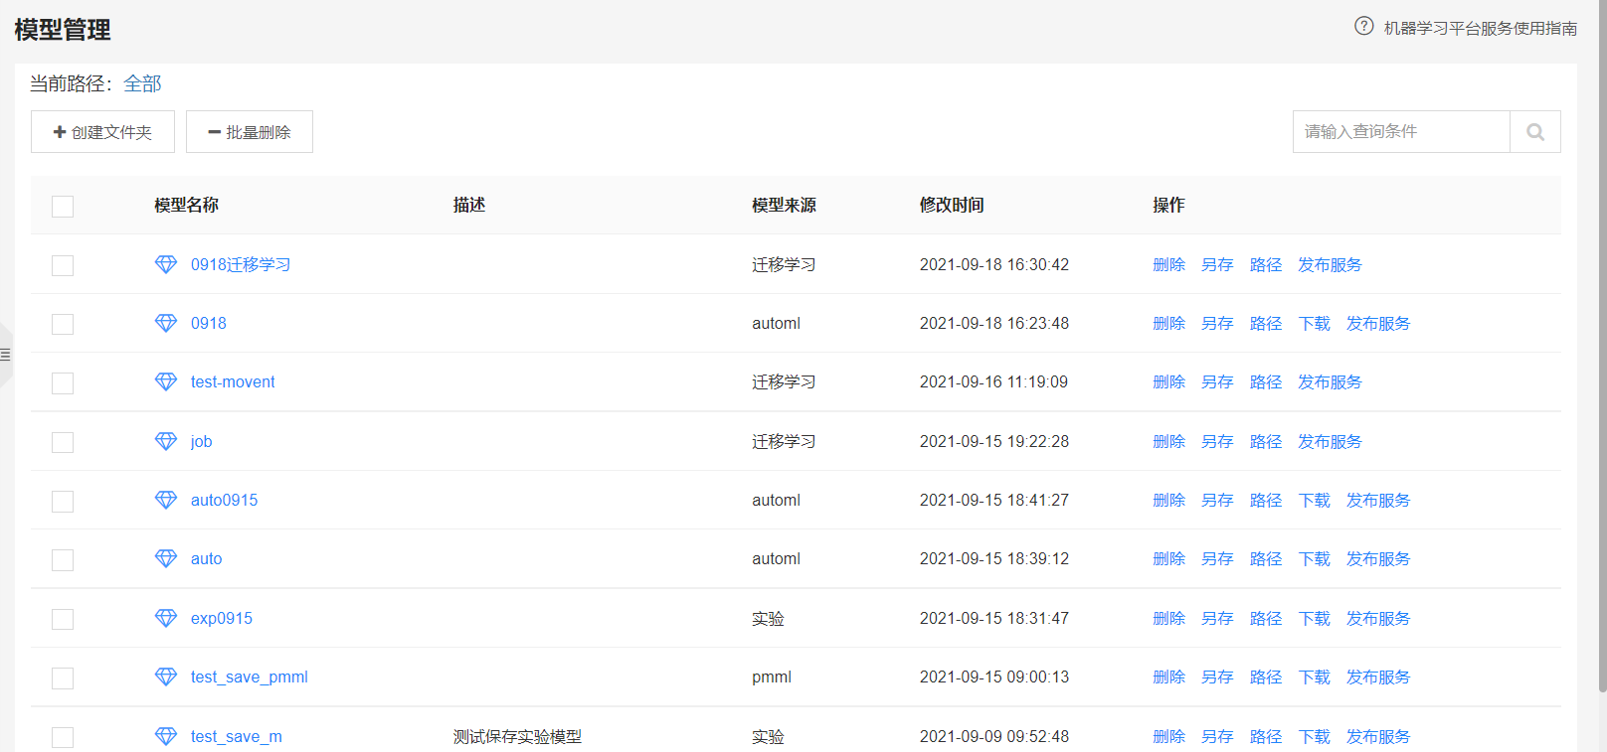Focus the 请输入查询条件 search field

coord(1401,132)
